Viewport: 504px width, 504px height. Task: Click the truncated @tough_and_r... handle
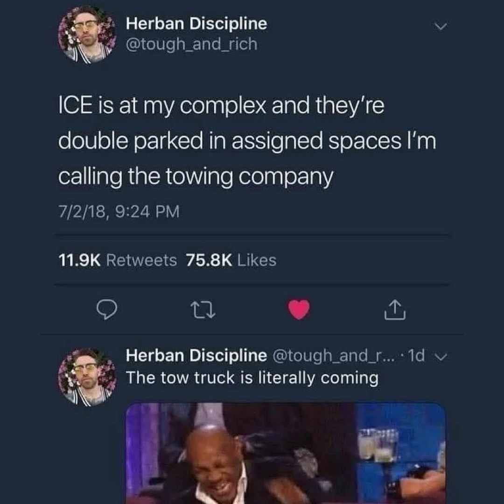[x=333, y=356]
